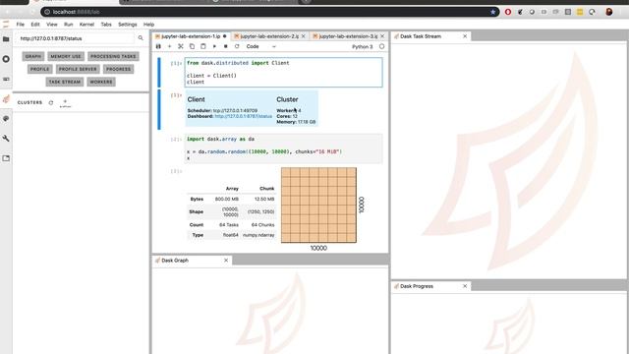Select the dask.array code cell
The width and height of the screenshot is (629, 354).
[x=283, y=148]
